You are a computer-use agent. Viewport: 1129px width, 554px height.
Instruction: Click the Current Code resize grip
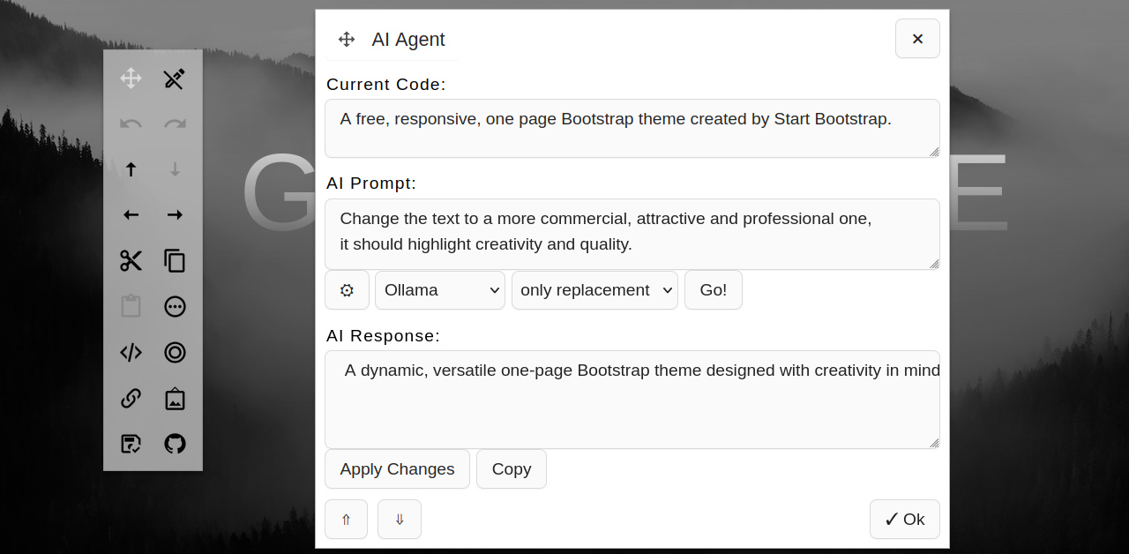934,152
